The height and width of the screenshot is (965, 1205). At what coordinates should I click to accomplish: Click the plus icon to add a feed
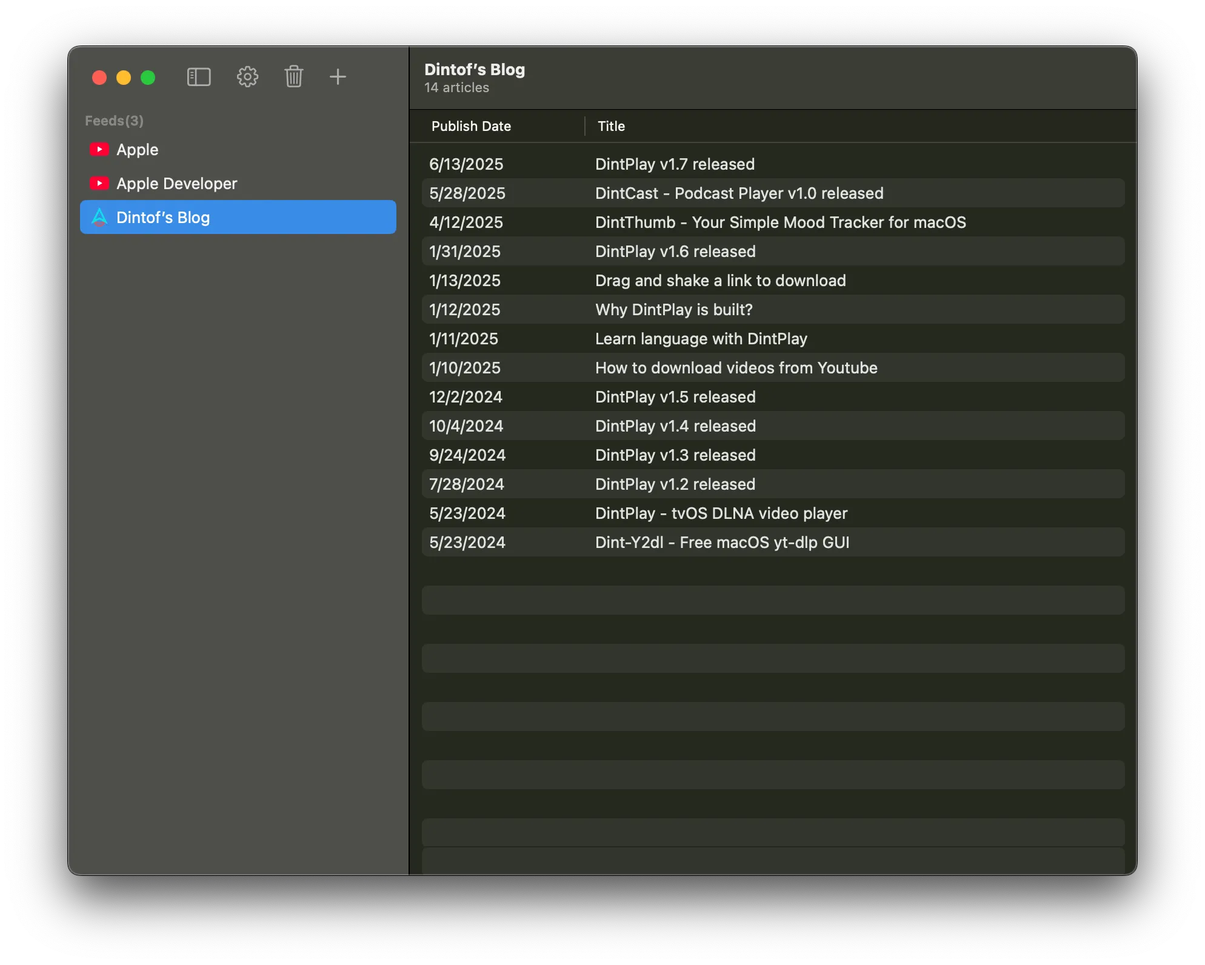pos(338,77)
